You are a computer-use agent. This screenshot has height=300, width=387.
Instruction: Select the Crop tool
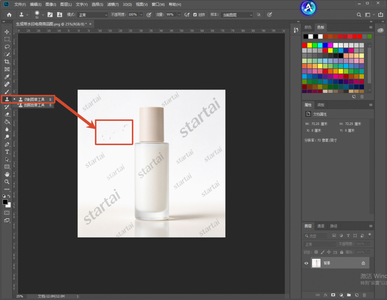point(7,62)
